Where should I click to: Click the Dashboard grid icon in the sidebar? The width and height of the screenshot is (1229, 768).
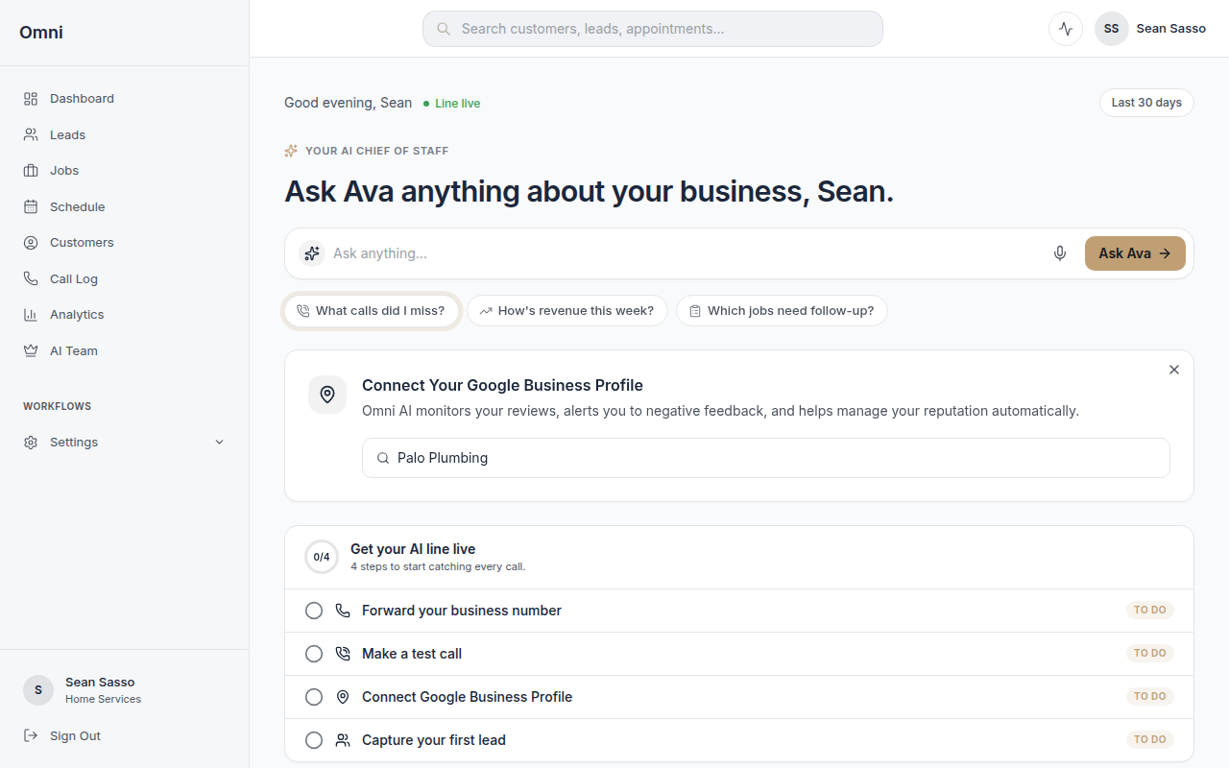click(x=31, y=99)
